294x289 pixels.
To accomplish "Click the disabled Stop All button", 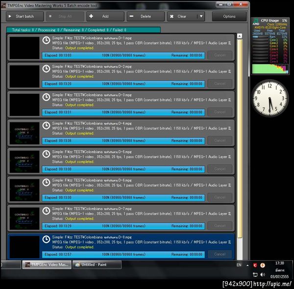I will pyautogui.click(x=65, y=17).
